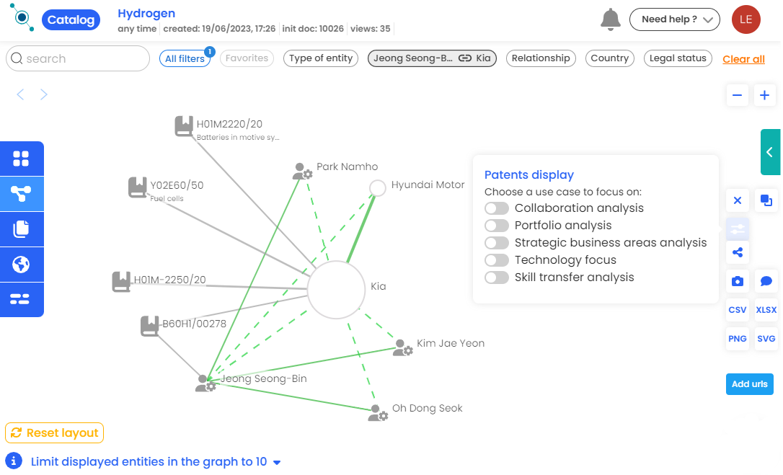The height and width of the screenshot is (475, 783).
Task: Open the notifications bell
Action: click(610, 19)
